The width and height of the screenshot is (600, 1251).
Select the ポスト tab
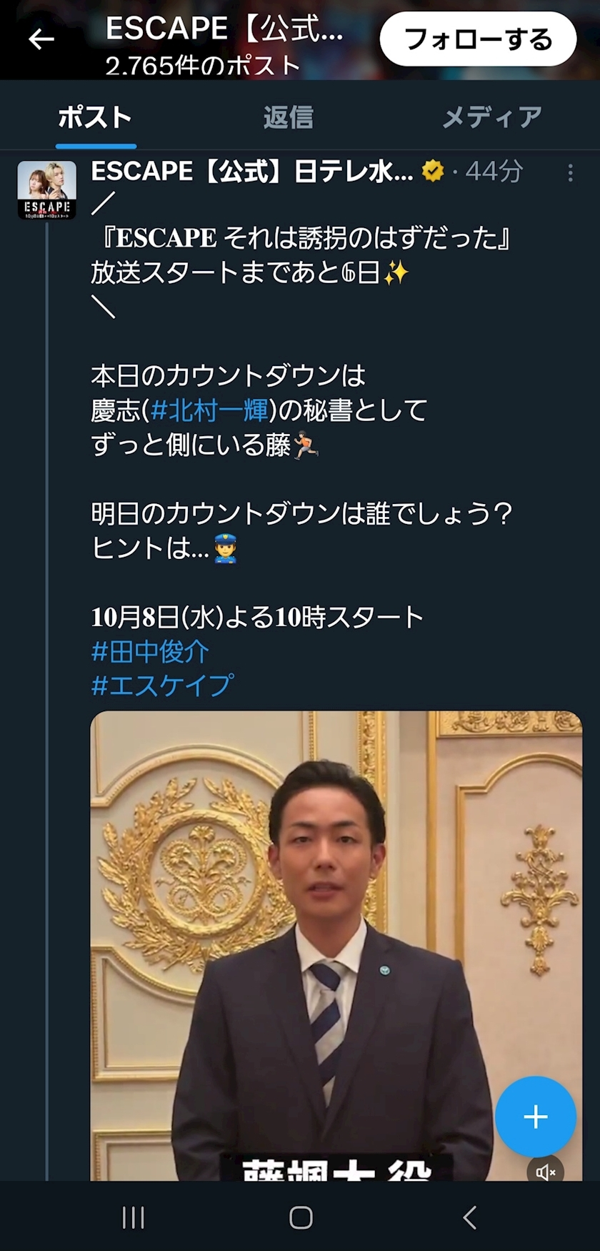coord(95,117)
